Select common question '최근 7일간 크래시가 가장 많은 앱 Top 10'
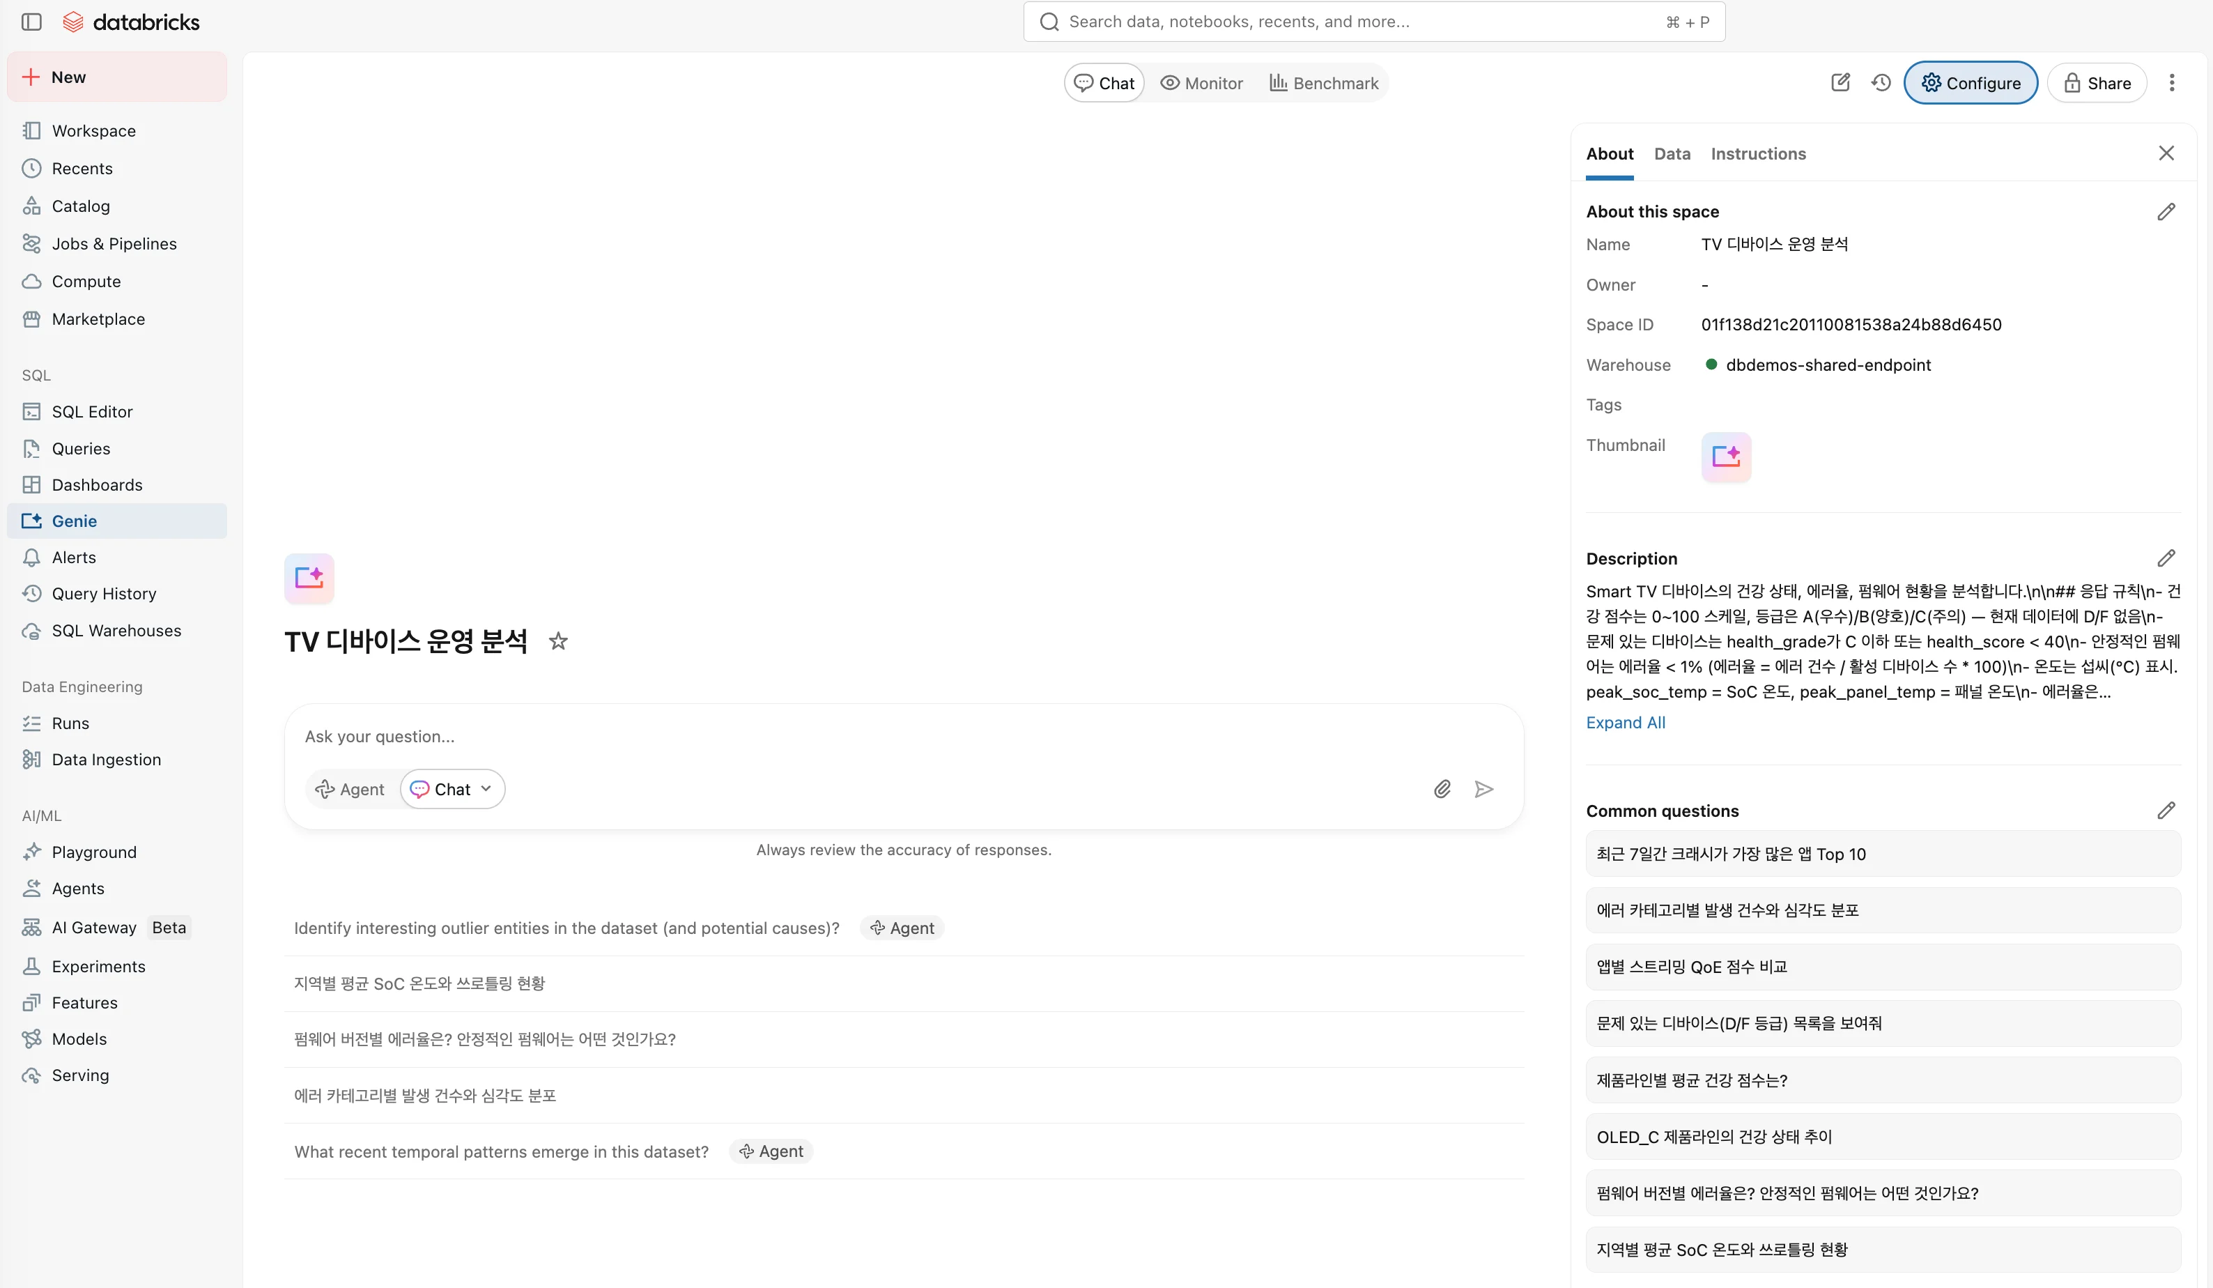This screenshot has width=2213, height=1288. pyautogui.click(x=1883, y=855)
